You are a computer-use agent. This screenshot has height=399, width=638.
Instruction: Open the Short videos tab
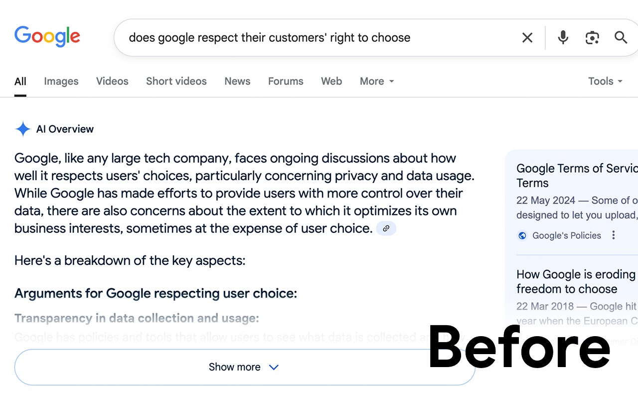tap(176, 81)
